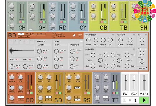Select the 18 drum size button
Screen dimensions: 156x106
[21, 34]
